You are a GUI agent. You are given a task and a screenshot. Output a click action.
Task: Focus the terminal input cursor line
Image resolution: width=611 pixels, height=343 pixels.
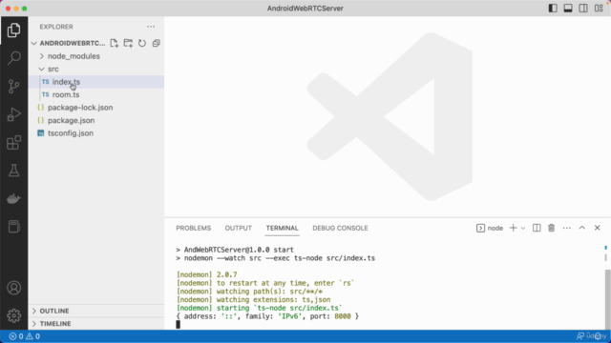(x=179, y=324)
